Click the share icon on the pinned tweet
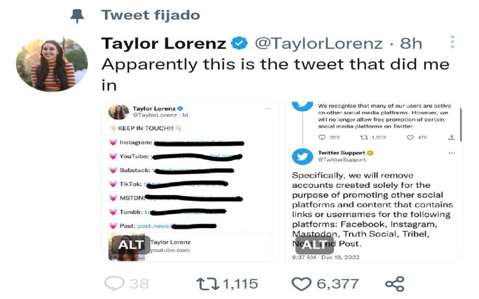Image resolution: width=479 pixels, height=299 pixels. click(395, 282)
